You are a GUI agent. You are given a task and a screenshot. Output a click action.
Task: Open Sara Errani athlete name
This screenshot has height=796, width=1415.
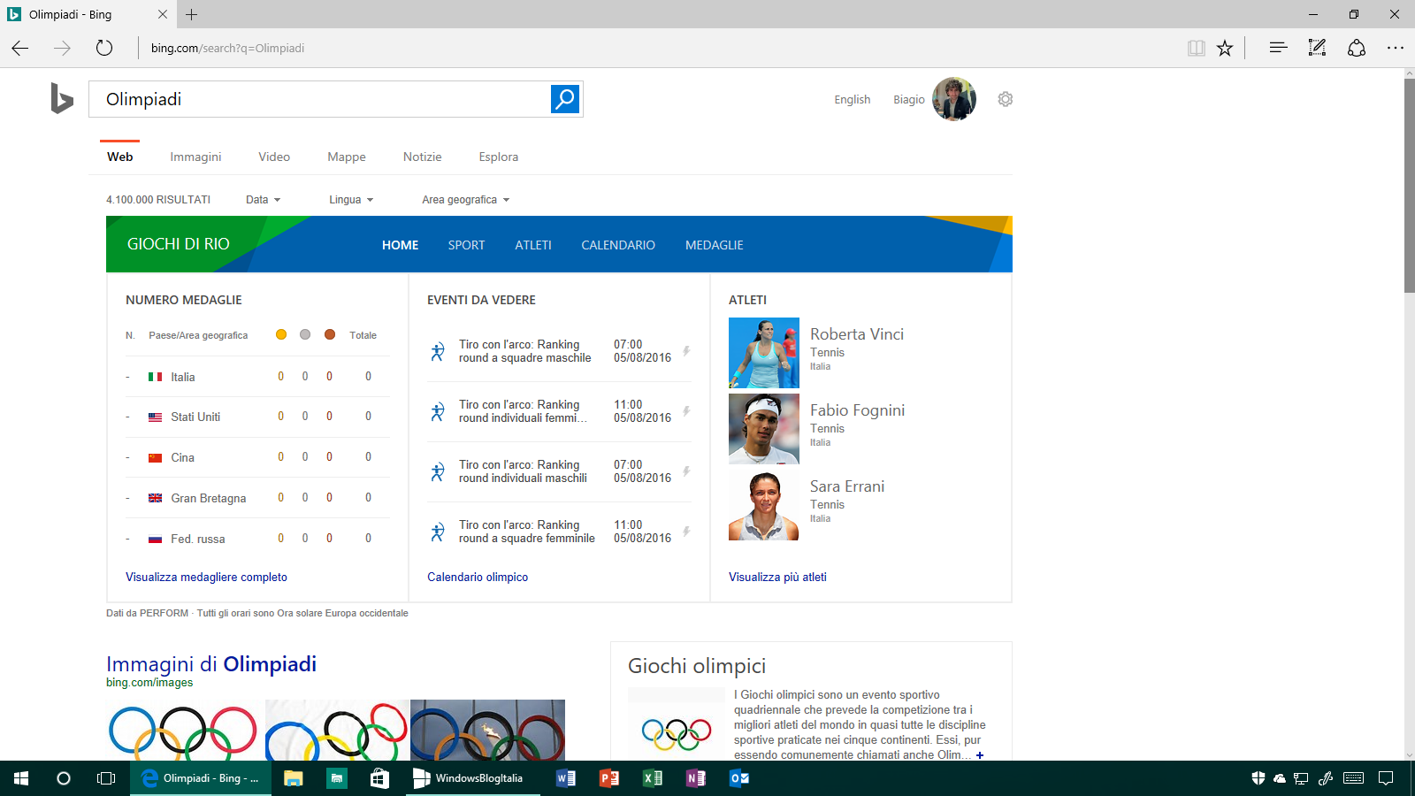pos(847,486)
